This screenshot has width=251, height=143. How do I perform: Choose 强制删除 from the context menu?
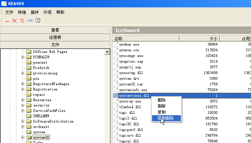(x=166, y=118)
